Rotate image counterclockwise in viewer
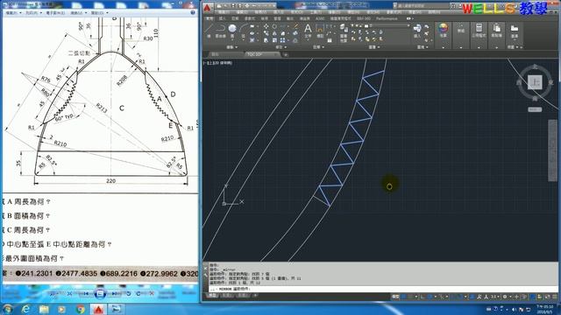This screenshot has width=561, height=315. tap(129, 294)
